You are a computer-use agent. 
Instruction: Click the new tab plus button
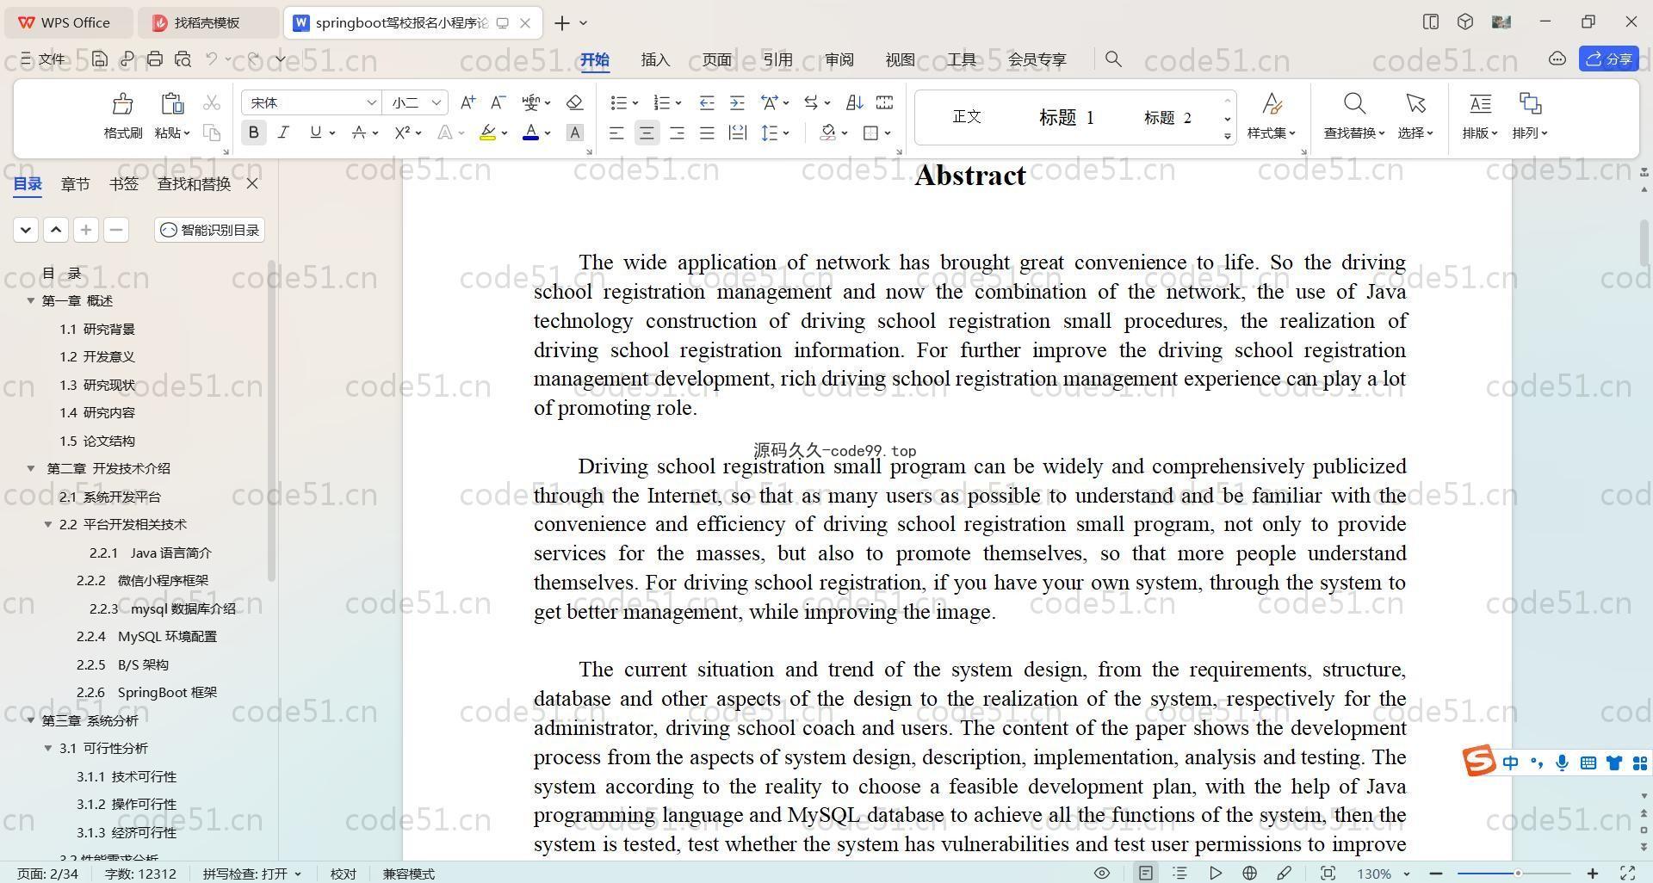(x=562, y=23)
